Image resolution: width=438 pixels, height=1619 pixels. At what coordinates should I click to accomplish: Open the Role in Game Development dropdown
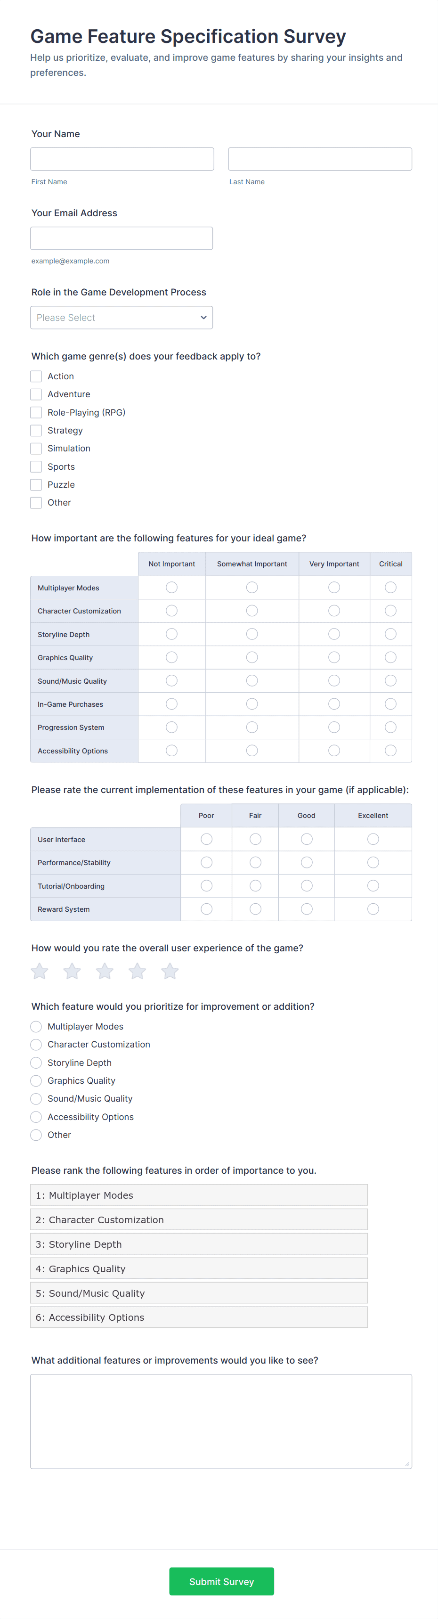point(122,318)
